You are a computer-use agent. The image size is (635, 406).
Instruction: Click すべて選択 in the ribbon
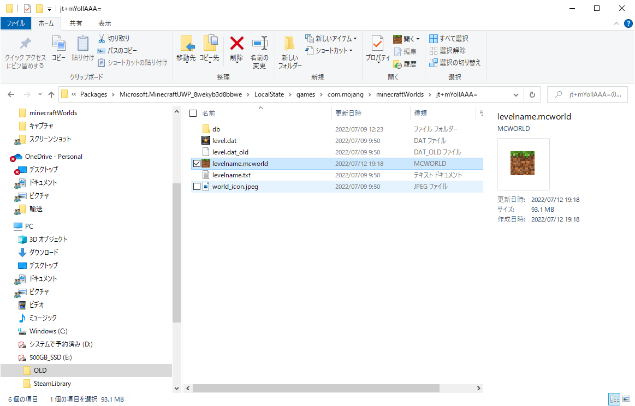tap(449, 38)
